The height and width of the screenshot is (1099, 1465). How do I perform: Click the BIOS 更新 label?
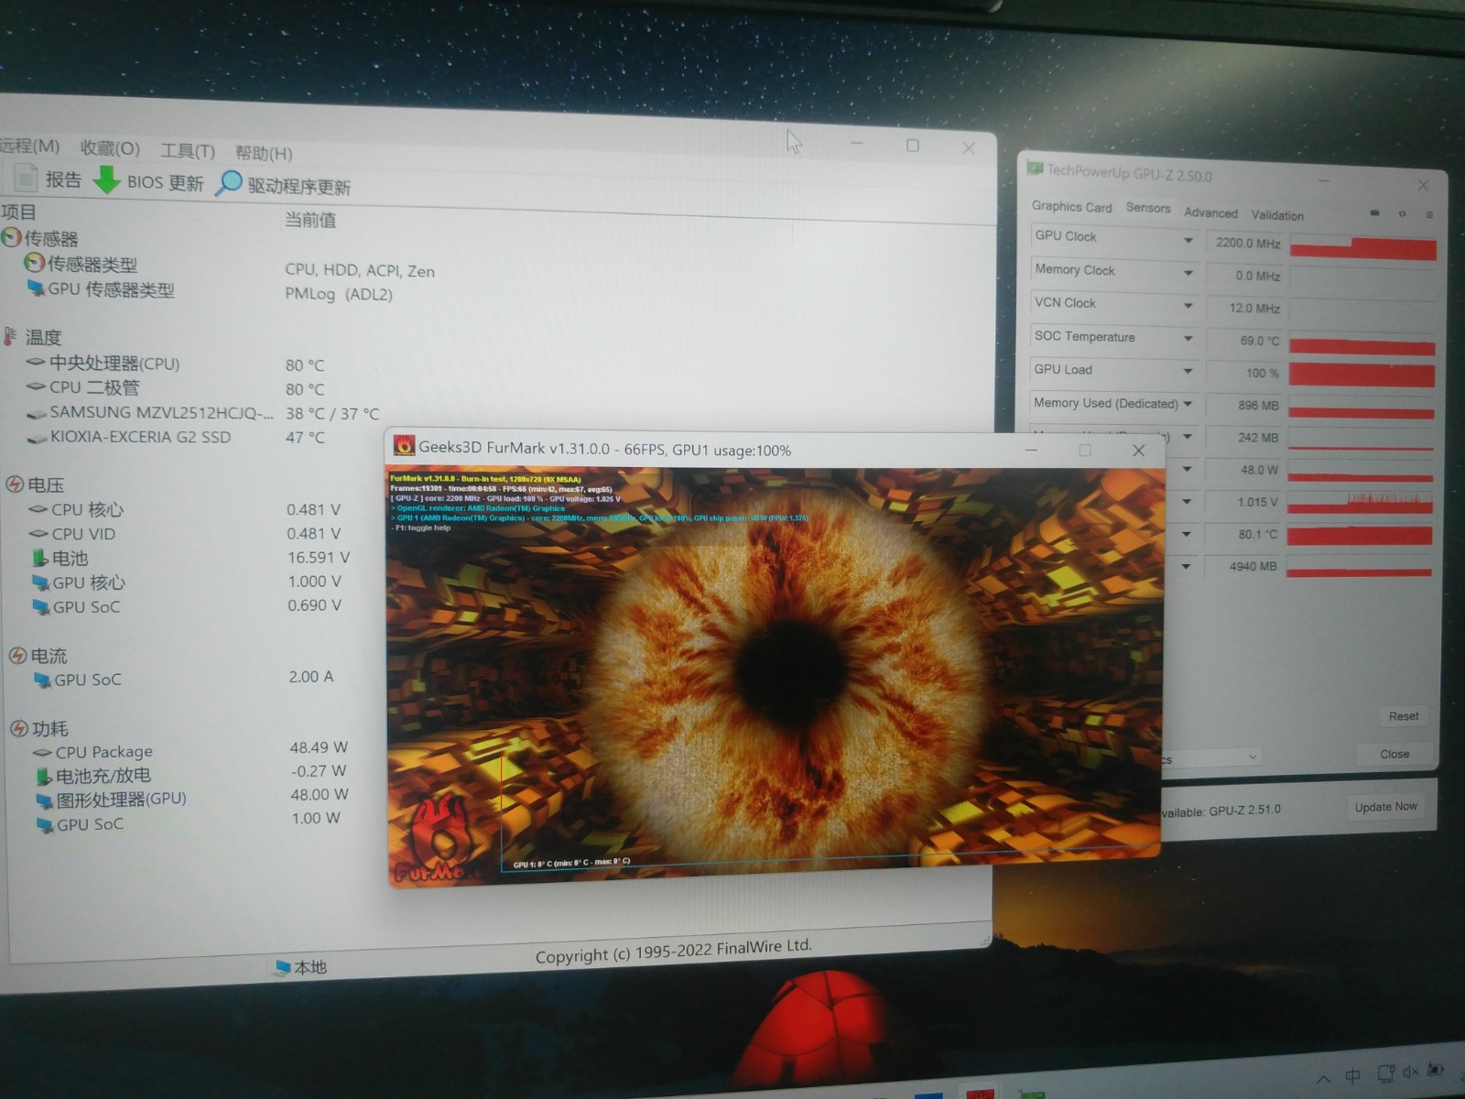pos(165,182)
